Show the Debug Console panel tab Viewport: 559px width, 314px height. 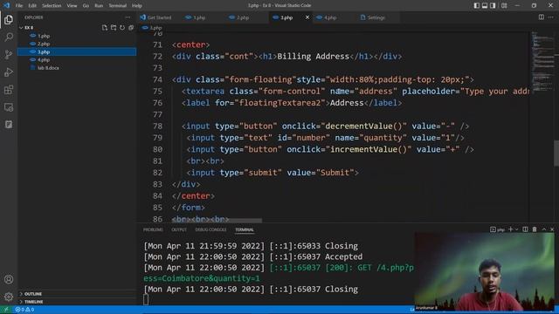point(210,229)
